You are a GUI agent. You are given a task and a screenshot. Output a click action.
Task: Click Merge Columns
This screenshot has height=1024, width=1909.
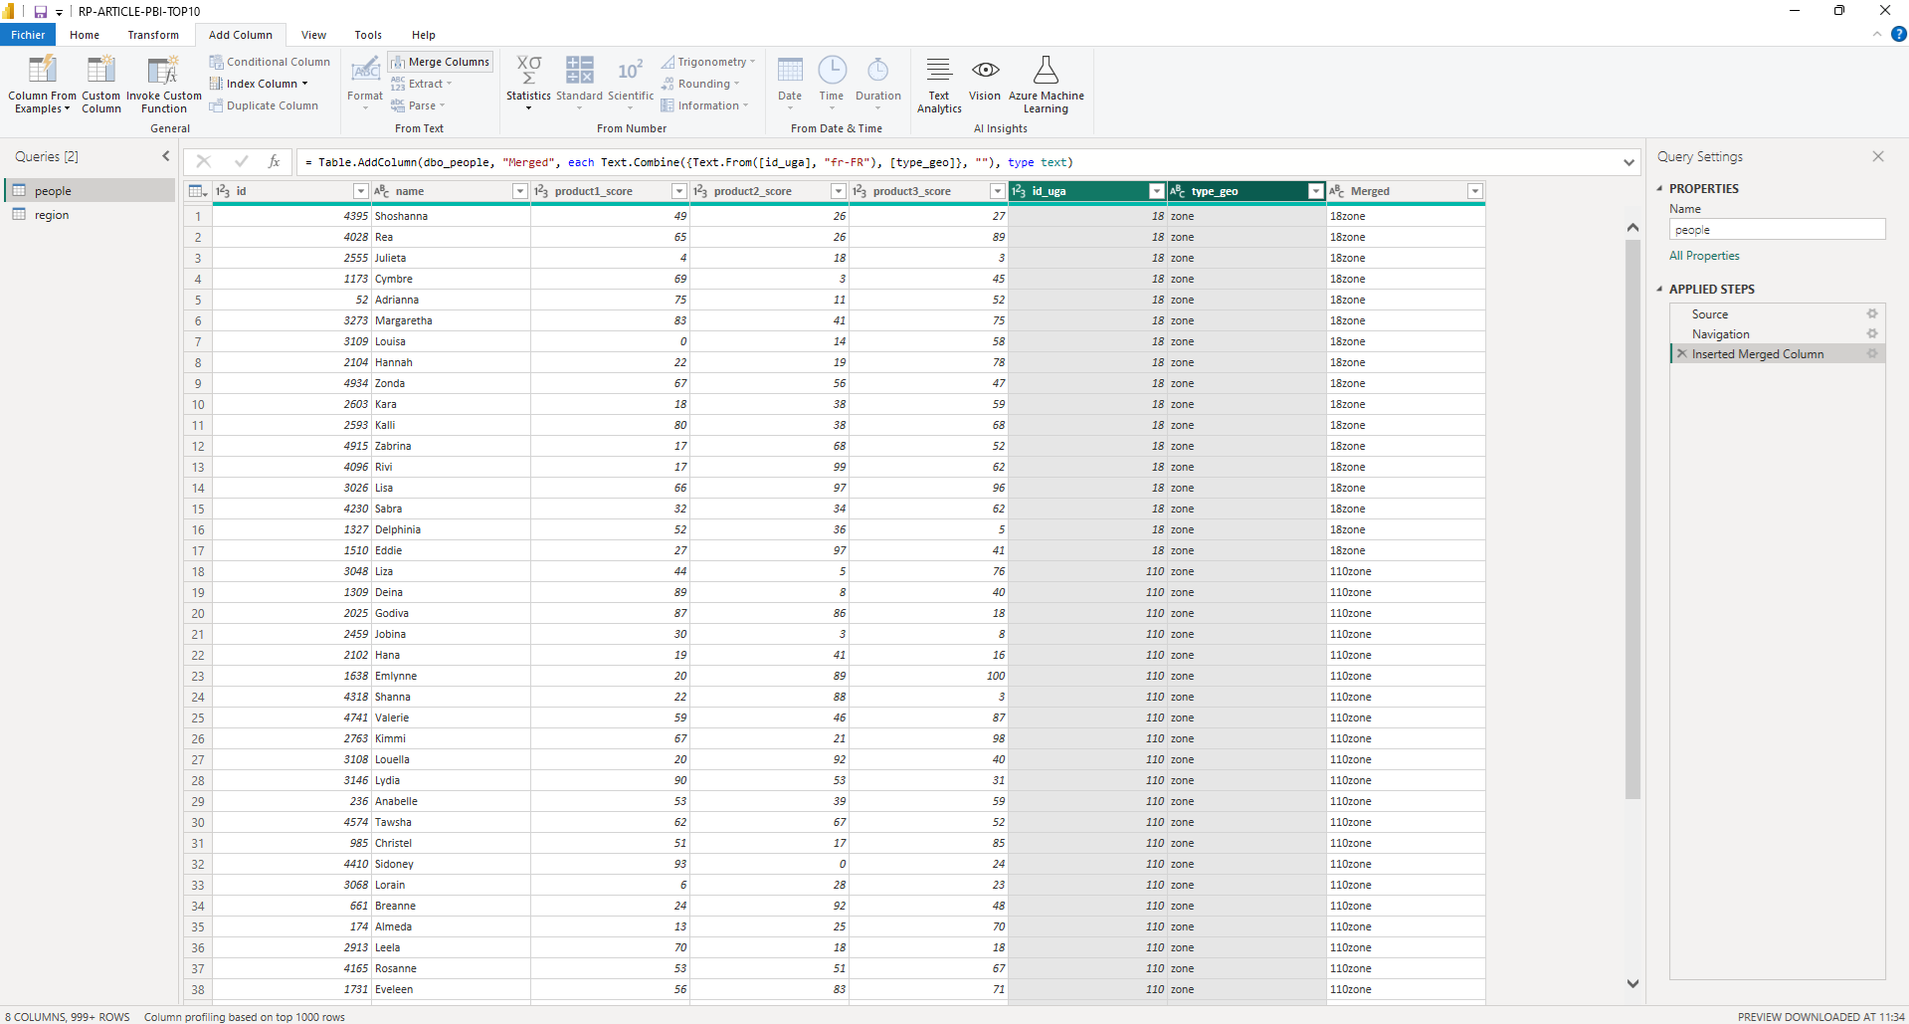coord(440,62)
